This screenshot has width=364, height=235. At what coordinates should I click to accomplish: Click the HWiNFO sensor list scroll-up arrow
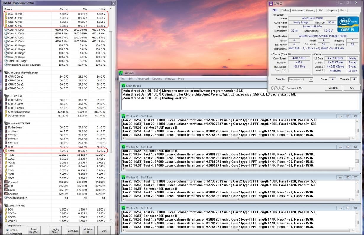pos(111,9)
